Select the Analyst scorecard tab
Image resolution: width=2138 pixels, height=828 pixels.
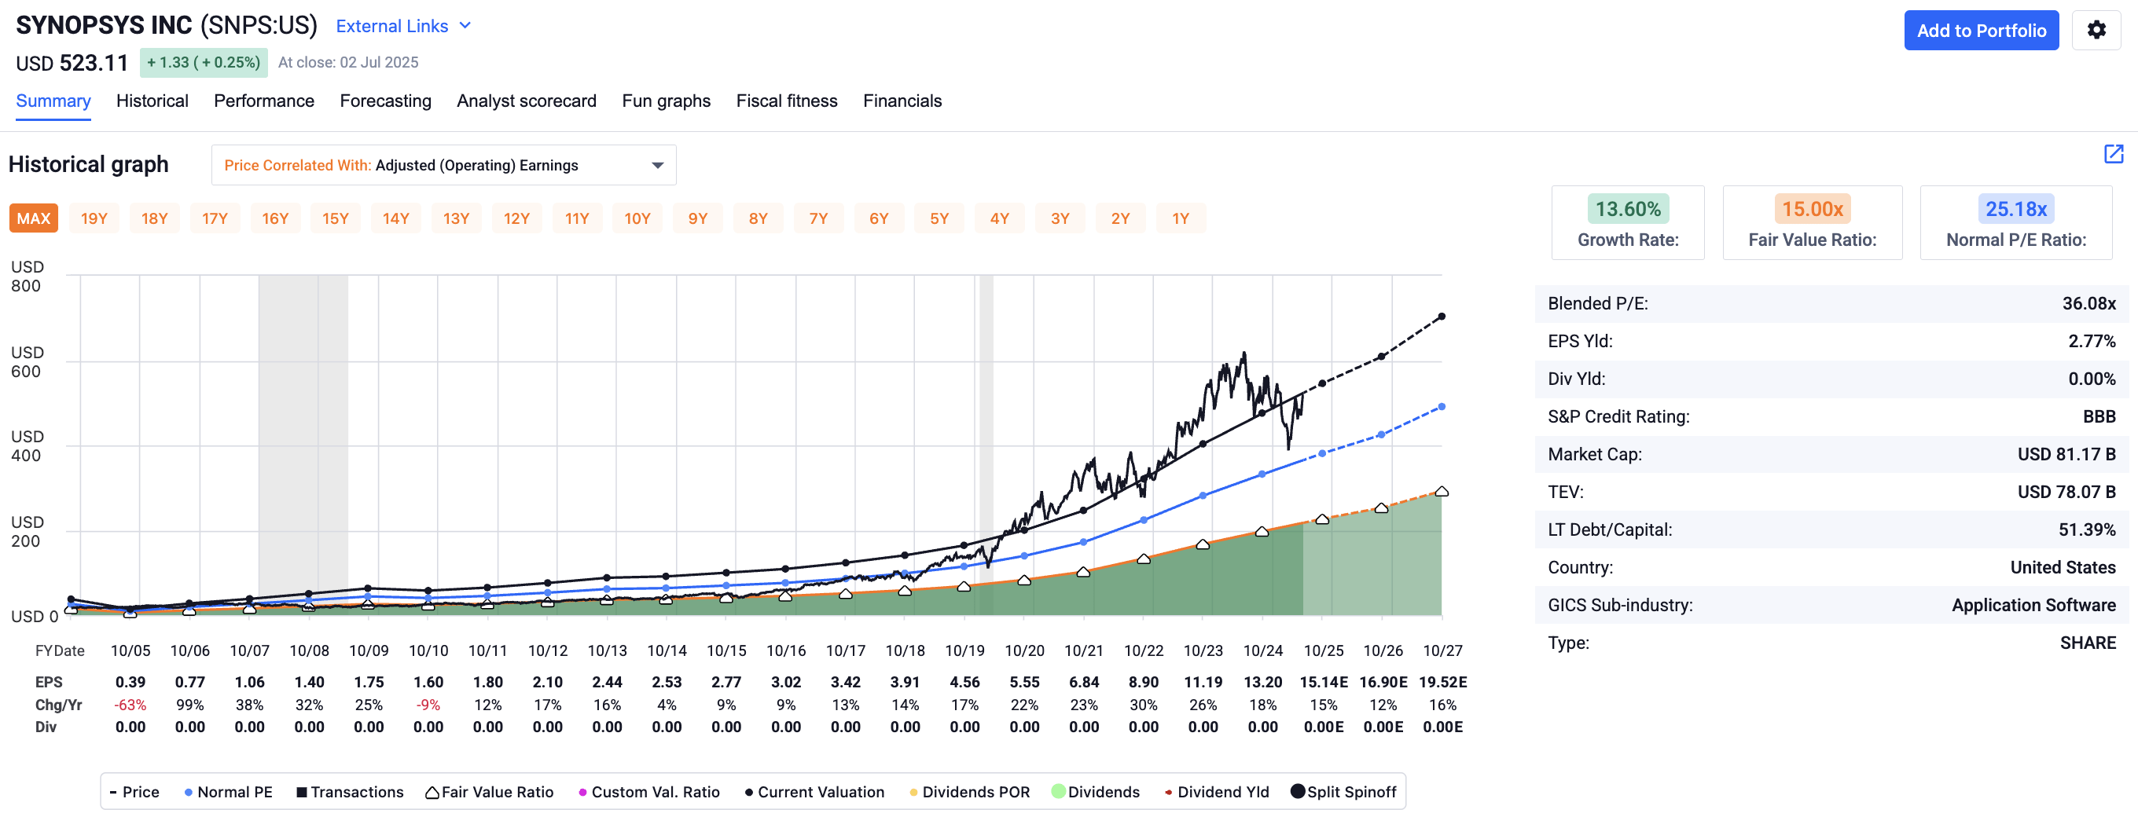point(526,101)
